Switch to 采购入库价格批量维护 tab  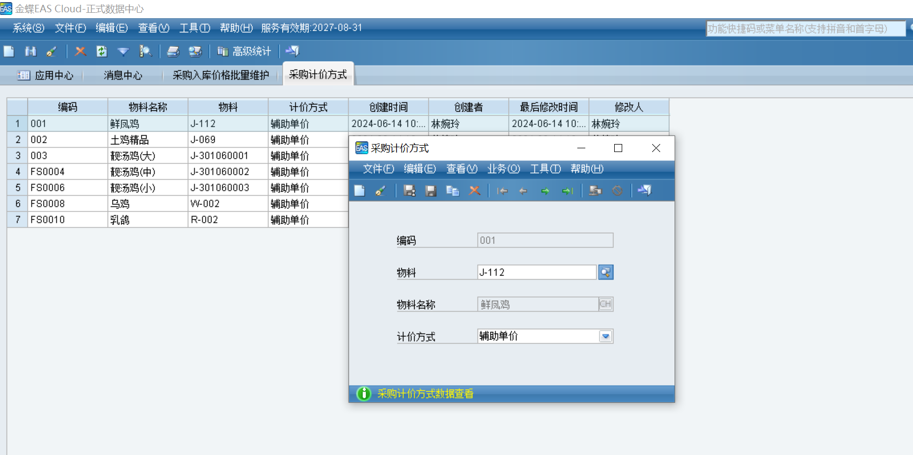pos(220,75)
